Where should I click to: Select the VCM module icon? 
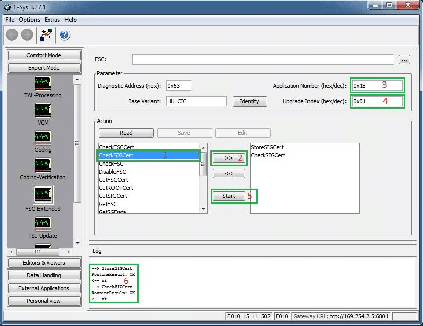(43, 110)
